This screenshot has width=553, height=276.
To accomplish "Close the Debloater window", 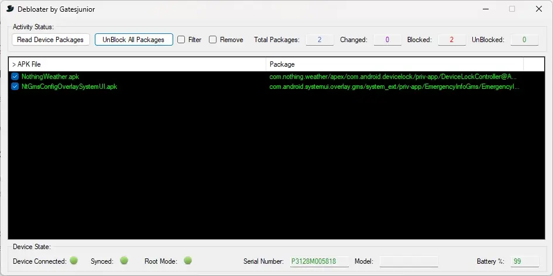I will click(539, 9).
